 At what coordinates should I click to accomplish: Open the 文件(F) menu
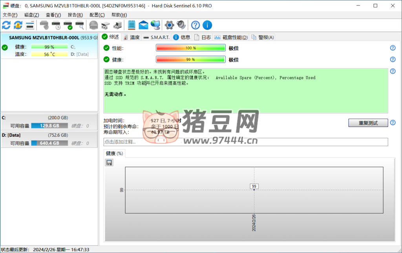10,15
